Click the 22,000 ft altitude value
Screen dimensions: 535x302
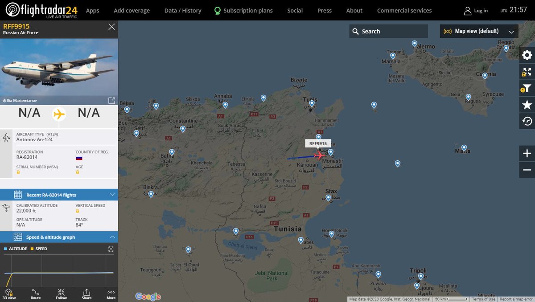26,211
